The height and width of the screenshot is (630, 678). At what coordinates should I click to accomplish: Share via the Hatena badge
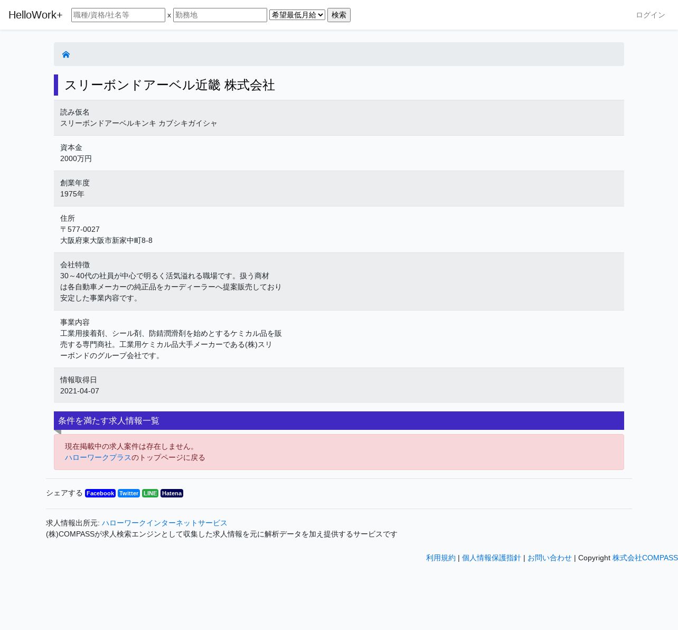[172, 493]
